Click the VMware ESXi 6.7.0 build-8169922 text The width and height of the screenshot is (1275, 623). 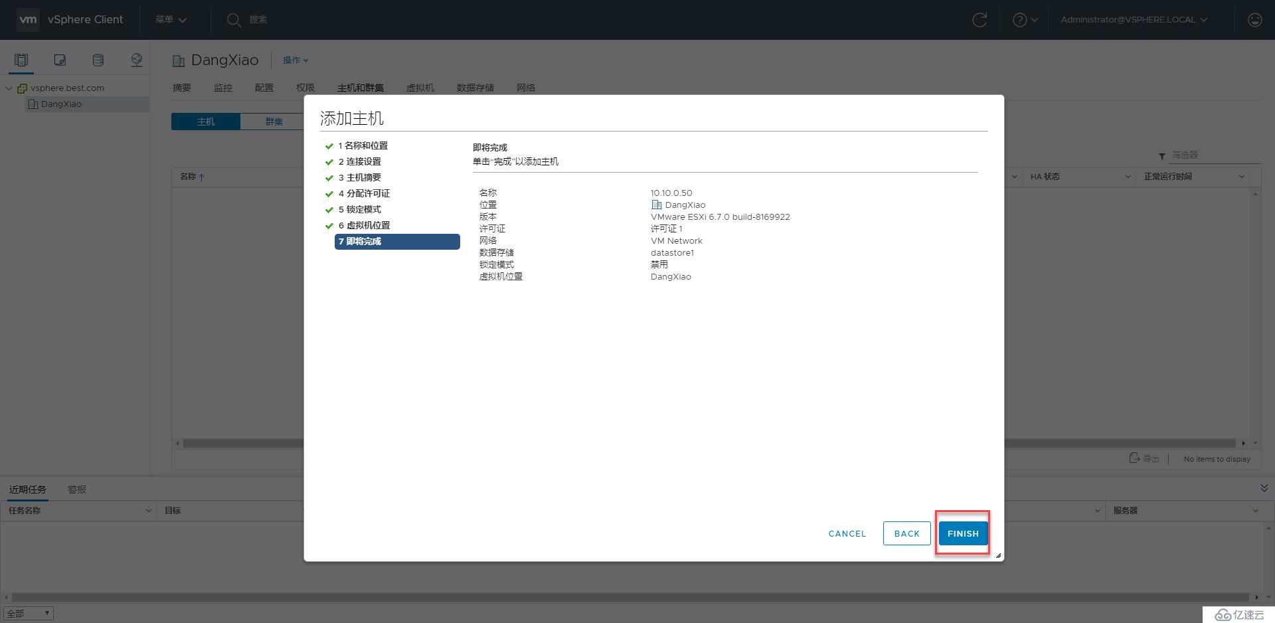coord(721,217)
